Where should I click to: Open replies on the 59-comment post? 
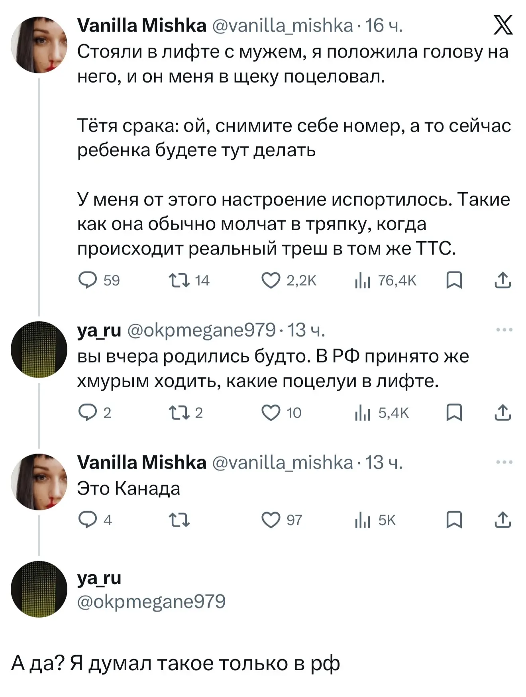[x=88, y=280]
